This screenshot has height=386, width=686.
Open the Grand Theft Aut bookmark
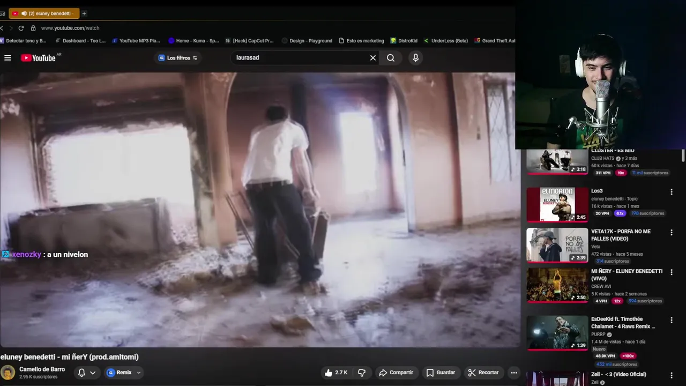[x=495, y=41]
